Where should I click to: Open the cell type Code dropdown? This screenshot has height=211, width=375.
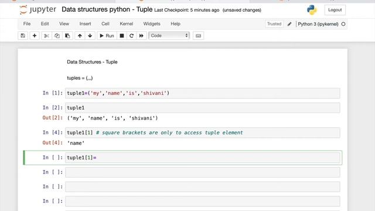[x=169, y=36]
